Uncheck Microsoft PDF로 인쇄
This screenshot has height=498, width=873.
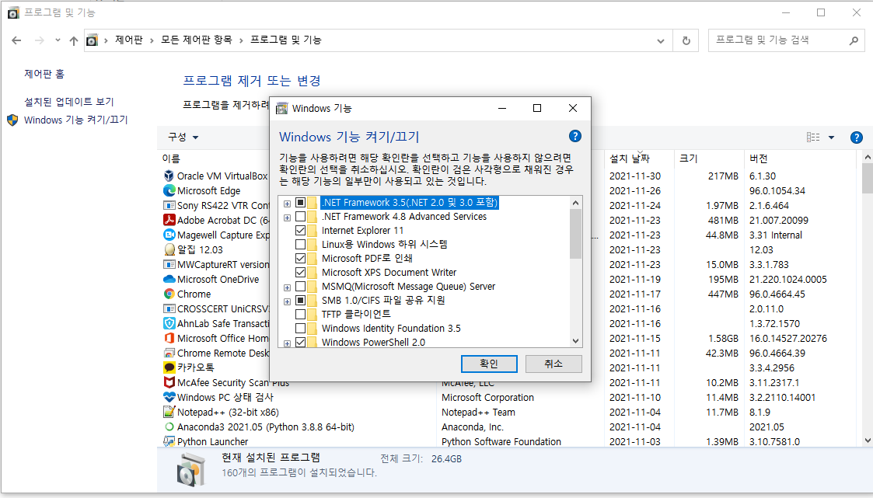click(x=300, y=258)
